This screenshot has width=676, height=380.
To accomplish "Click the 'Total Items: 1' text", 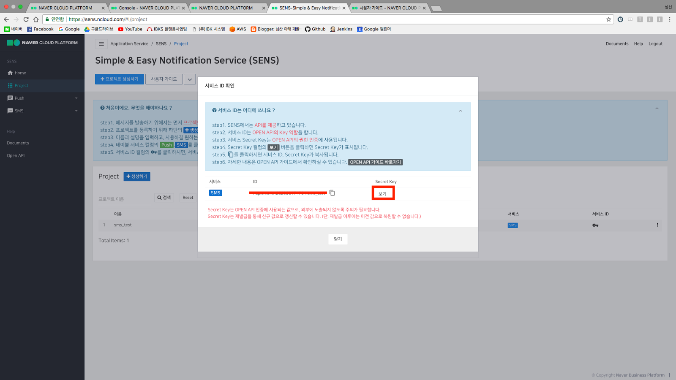I will [x=114, y=241].
